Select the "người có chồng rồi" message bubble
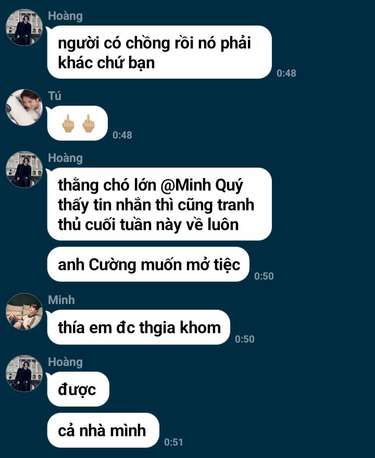The height and width of the screenshot is (458, 375). [x=159, y=52]
